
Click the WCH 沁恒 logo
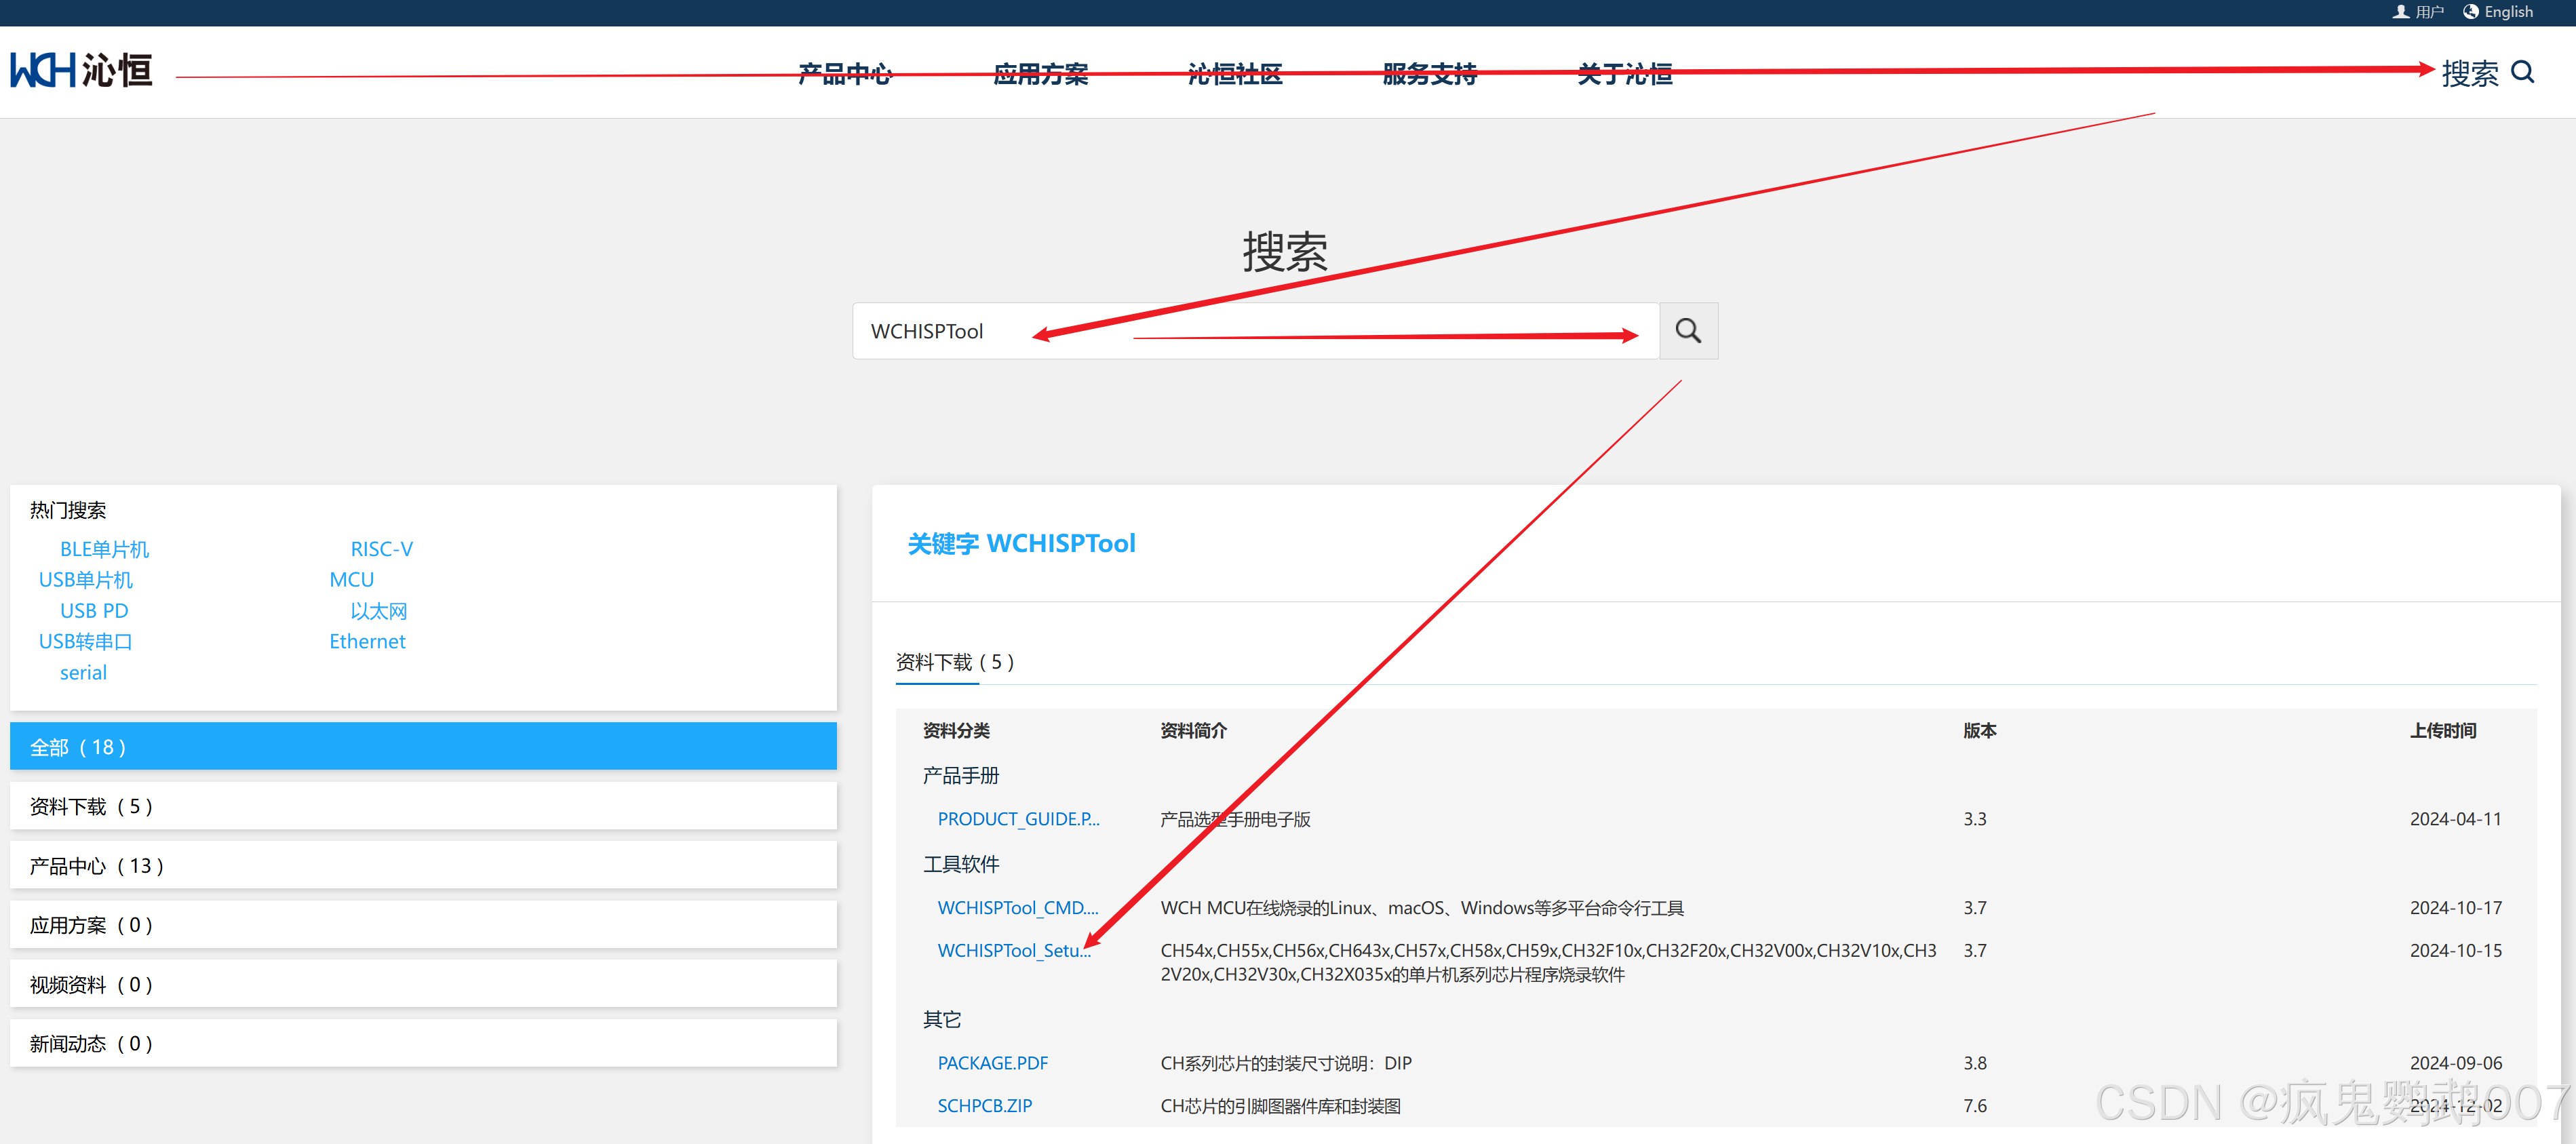pyautogui.click(x=80, y=70)
